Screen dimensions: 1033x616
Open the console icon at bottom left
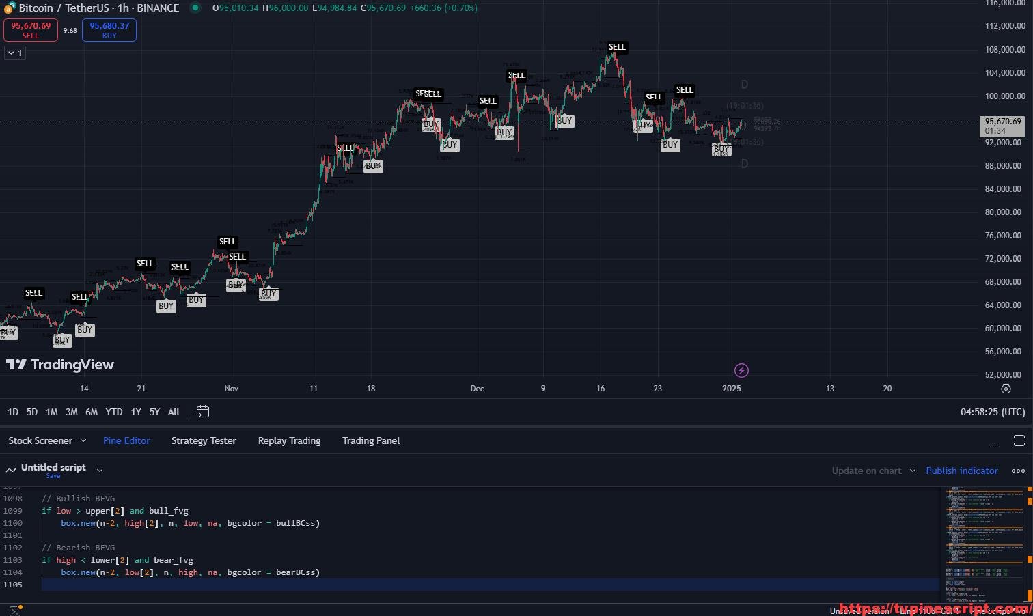point(15,611)
